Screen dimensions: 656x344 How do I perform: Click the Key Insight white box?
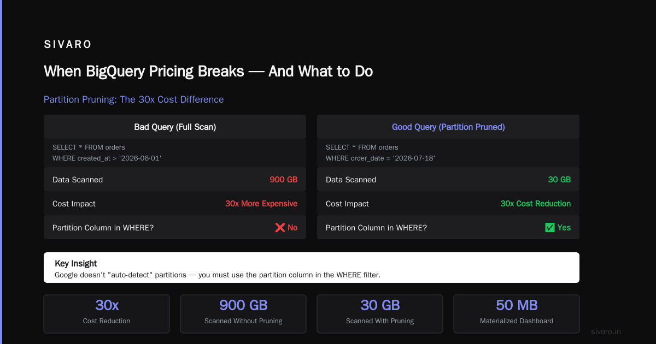(312, 268)
